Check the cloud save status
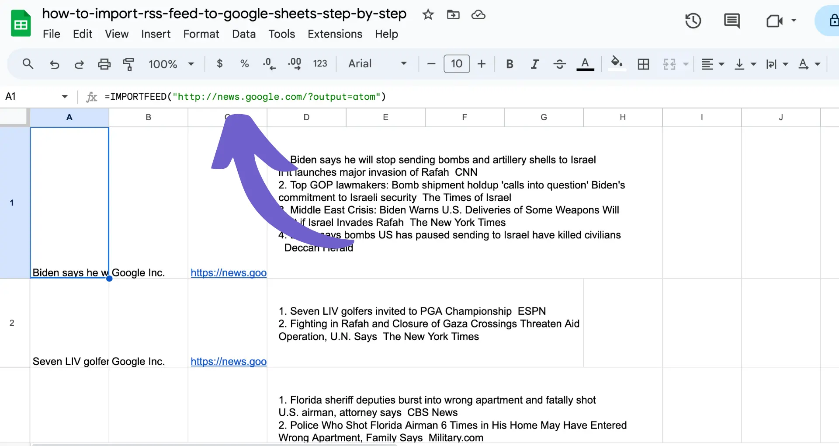839x446 pixels. pyautogui.click(x=478, y=15)
